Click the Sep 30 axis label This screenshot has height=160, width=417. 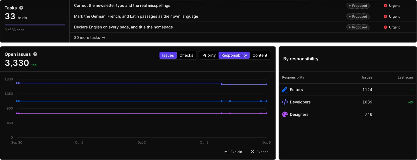[x=17, y=142]
